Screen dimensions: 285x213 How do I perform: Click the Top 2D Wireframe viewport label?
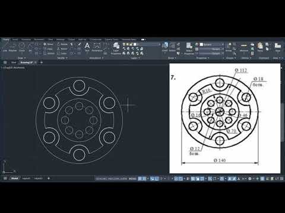coord(13,67)
